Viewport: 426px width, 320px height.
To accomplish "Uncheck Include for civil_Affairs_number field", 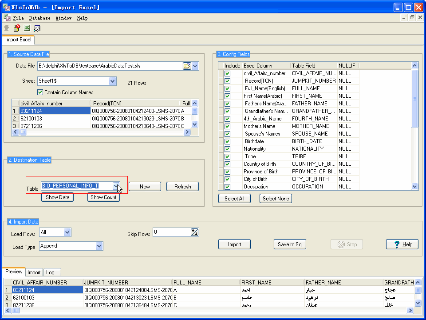I will pos(227,73).
